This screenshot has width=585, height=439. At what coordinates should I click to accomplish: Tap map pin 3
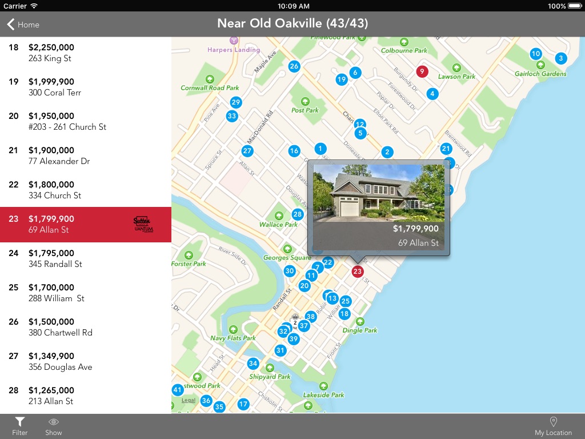click(x=561, y=58)
